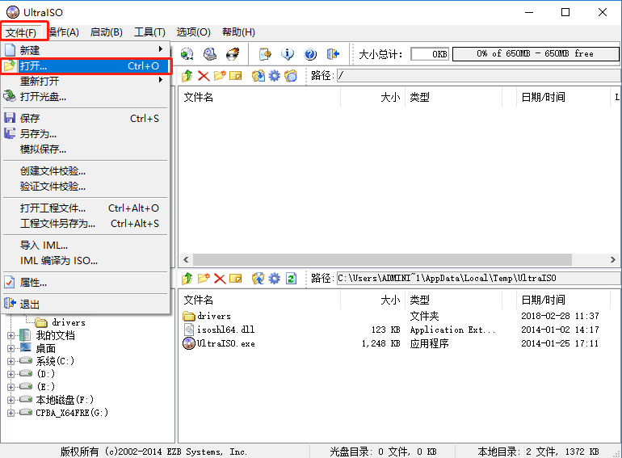Choose 模拟保存... menu entry

coord(86,149)
